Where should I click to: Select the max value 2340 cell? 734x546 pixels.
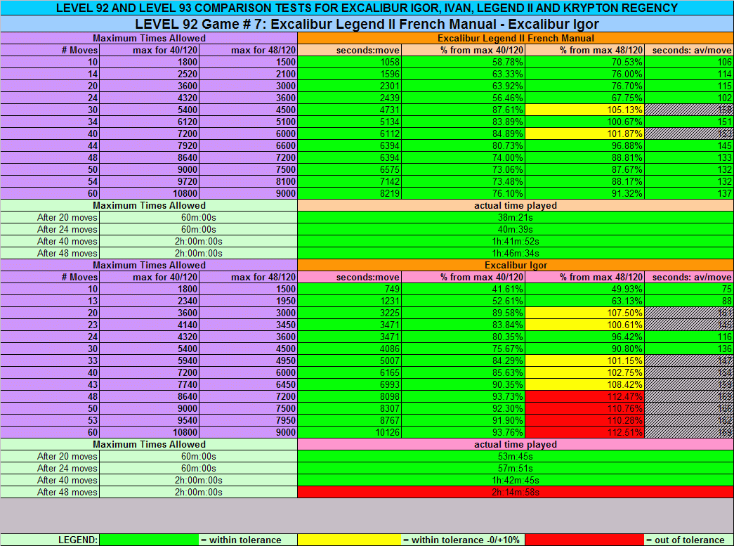(x=149, y=301)
